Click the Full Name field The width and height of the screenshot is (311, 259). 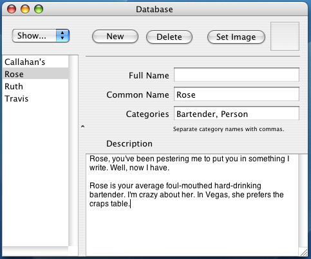pyautogui.click(x=236, y=75)
